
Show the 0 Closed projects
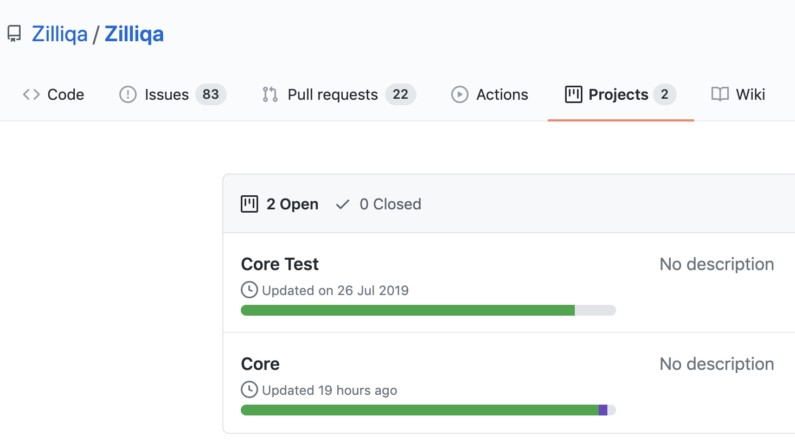point(379,204)
